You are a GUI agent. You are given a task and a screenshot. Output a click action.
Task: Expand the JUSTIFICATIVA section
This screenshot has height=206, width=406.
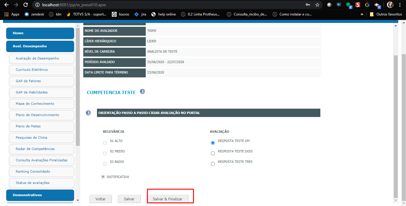click(x=103, y=177)
